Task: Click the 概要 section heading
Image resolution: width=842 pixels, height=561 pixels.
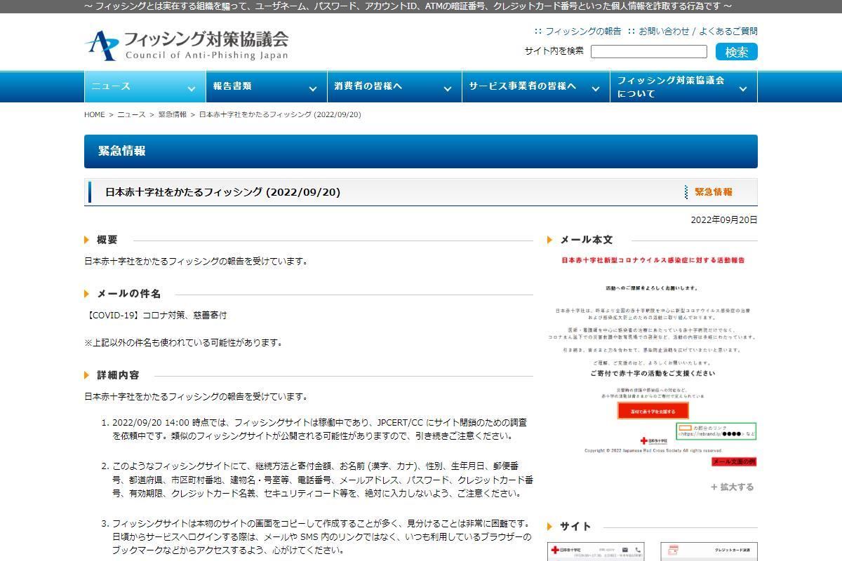Action: pos(107,240)
